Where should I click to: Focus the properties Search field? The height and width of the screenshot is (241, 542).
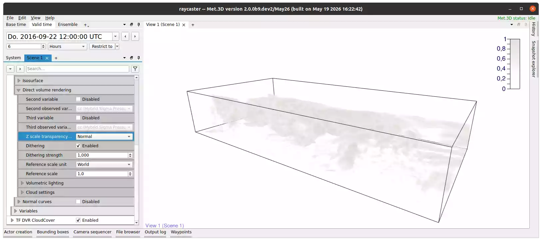click(78, 69)
